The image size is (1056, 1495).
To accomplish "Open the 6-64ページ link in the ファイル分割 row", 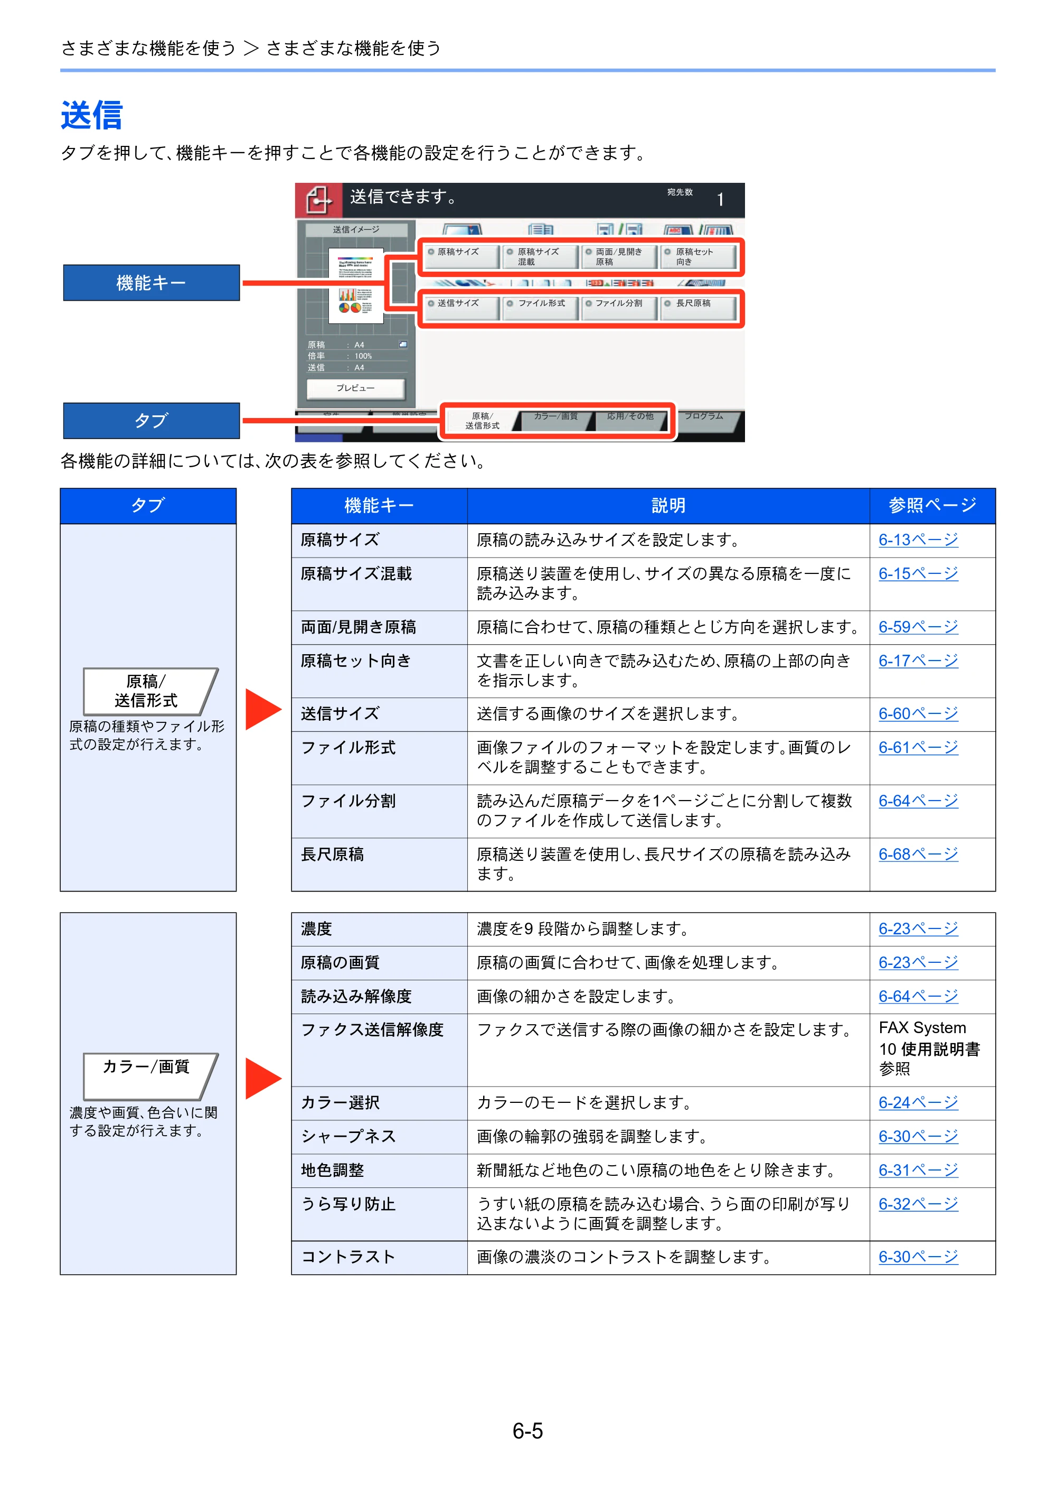I will click(918, 801).
